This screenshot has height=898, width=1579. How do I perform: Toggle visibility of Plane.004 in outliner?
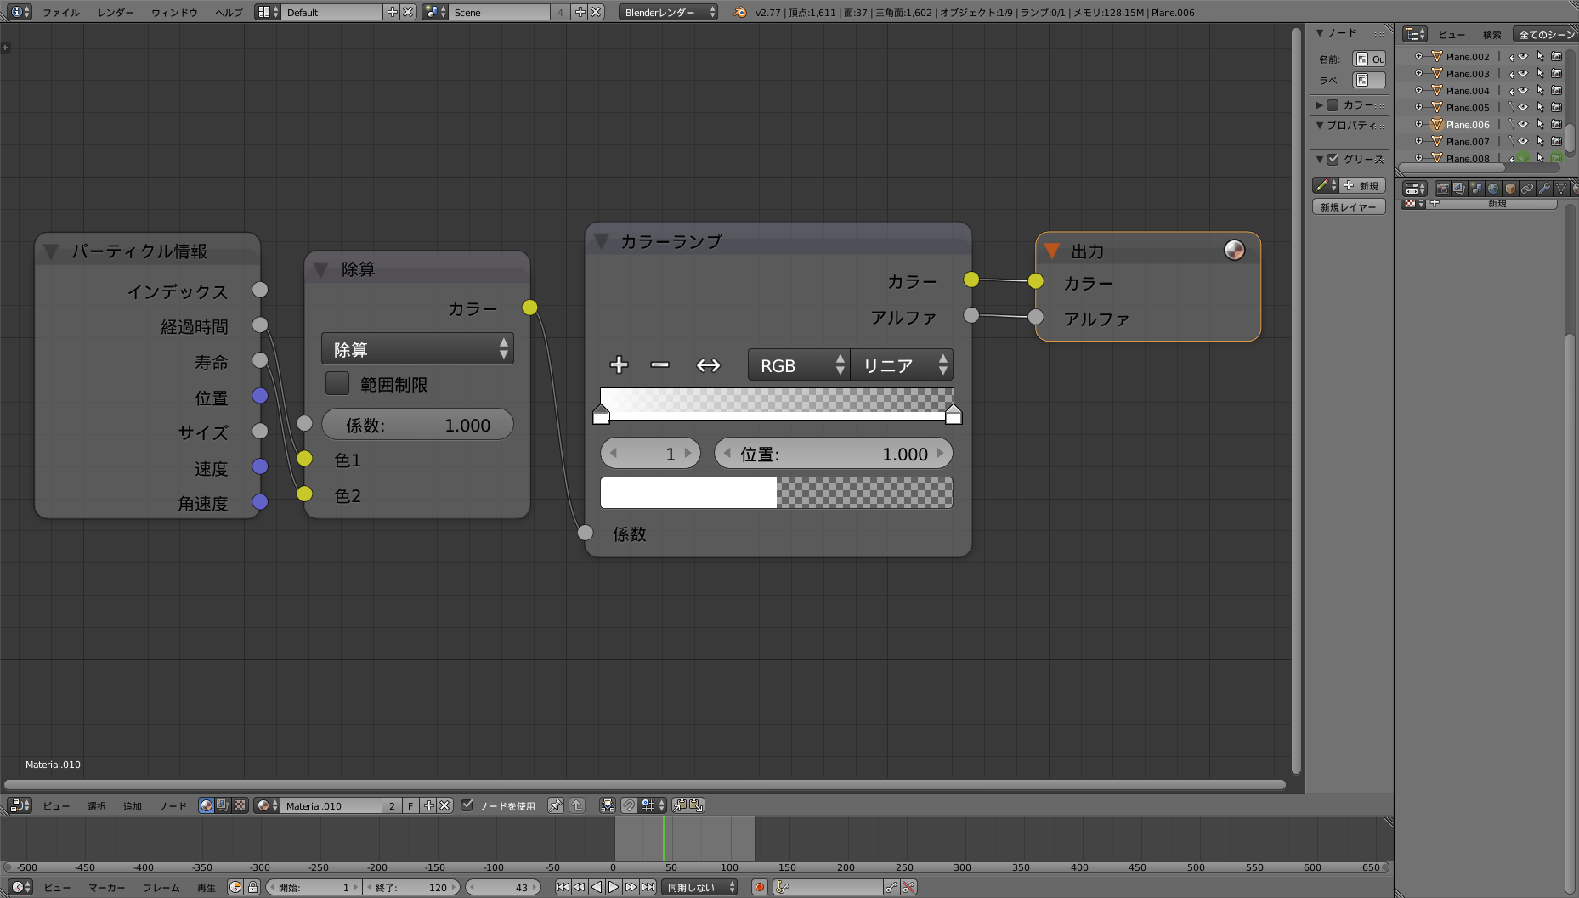pos(1523,90)
